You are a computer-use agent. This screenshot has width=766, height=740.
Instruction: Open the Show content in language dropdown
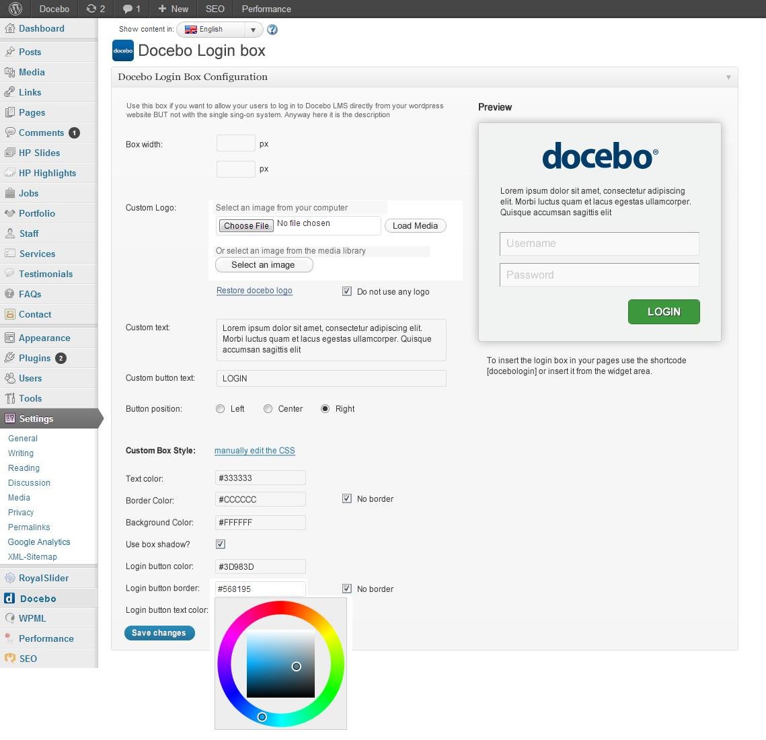click(x=253, y=29)
